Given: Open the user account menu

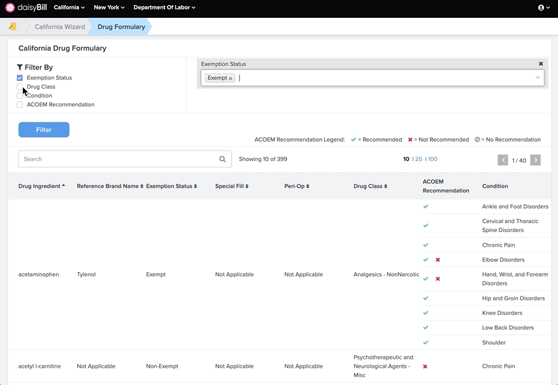Looking at the screenshot, I should coord(543,8).
